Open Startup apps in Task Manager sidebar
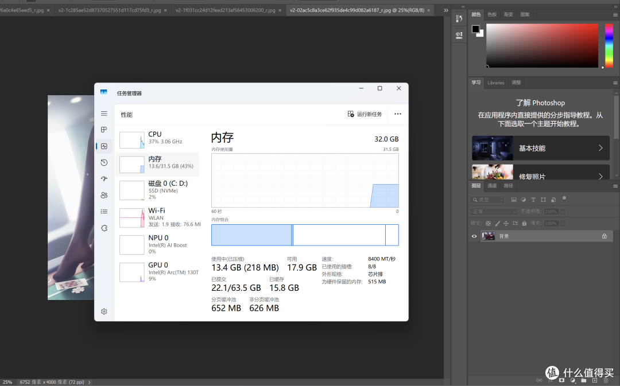The height and width of the screenshot is (386, 620). [x=104, y=178]
